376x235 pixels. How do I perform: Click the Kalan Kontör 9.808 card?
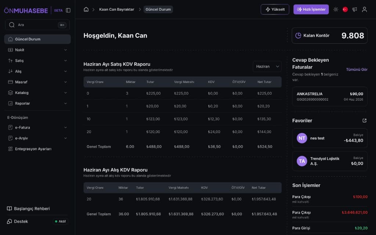[x=329, y=36]
